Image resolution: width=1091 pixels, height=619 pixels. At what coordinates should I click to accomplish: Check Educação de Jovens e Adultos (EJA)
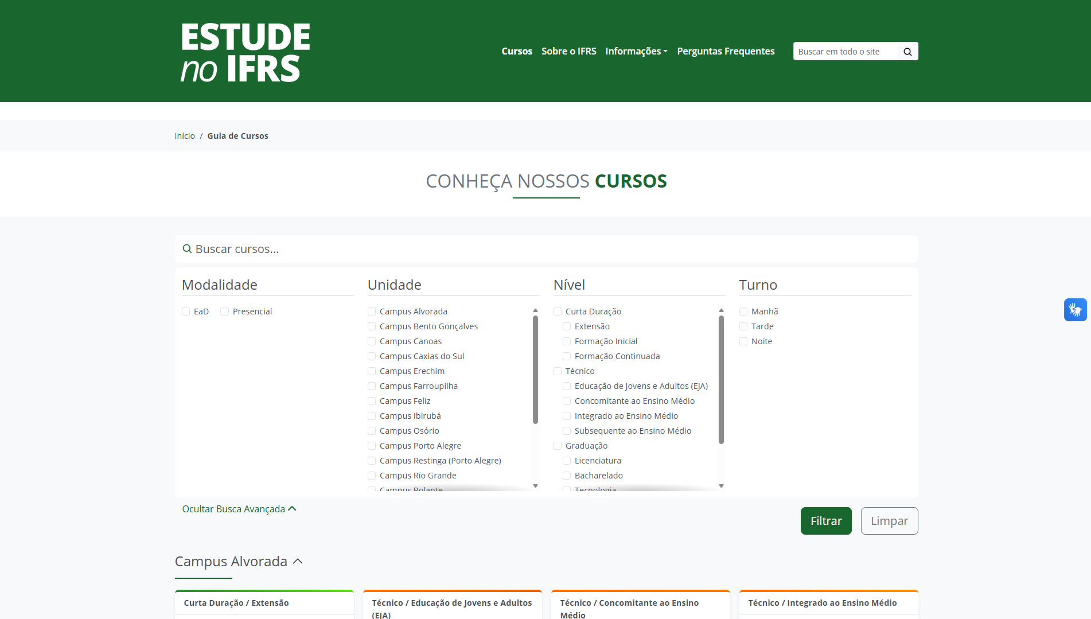click(567, 386)
